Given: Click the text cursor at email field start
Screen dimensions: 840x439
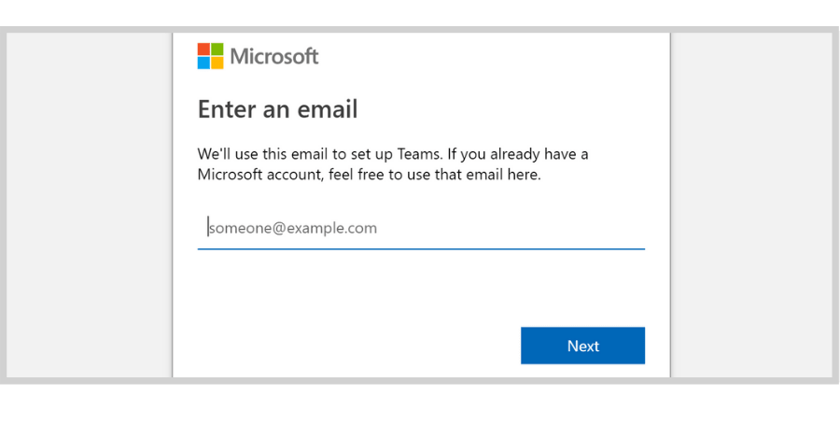Looking at the screenshot, I should click(208, 227).
